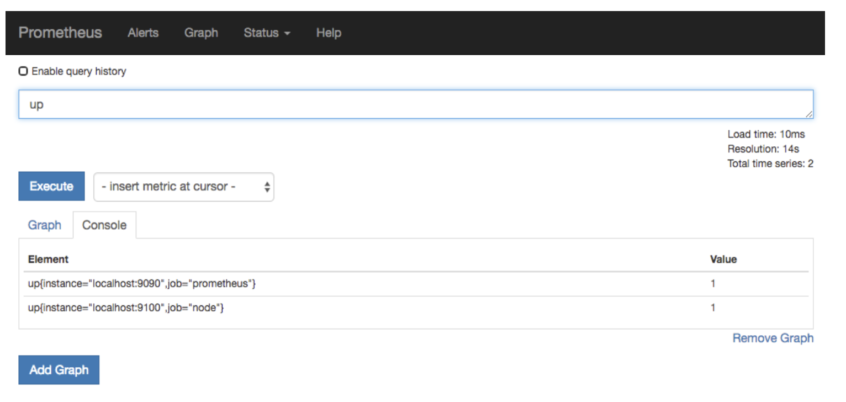
Task: Select the up localhost:9090 prometheus row
Action: click(x=416, y=284)
